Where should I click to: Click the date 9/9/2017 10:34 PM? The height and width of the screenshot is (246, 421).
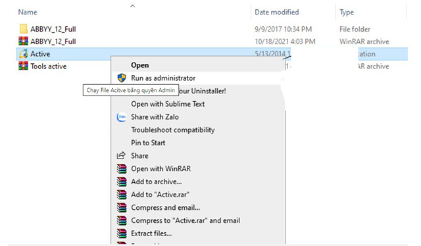coord(284,29)
